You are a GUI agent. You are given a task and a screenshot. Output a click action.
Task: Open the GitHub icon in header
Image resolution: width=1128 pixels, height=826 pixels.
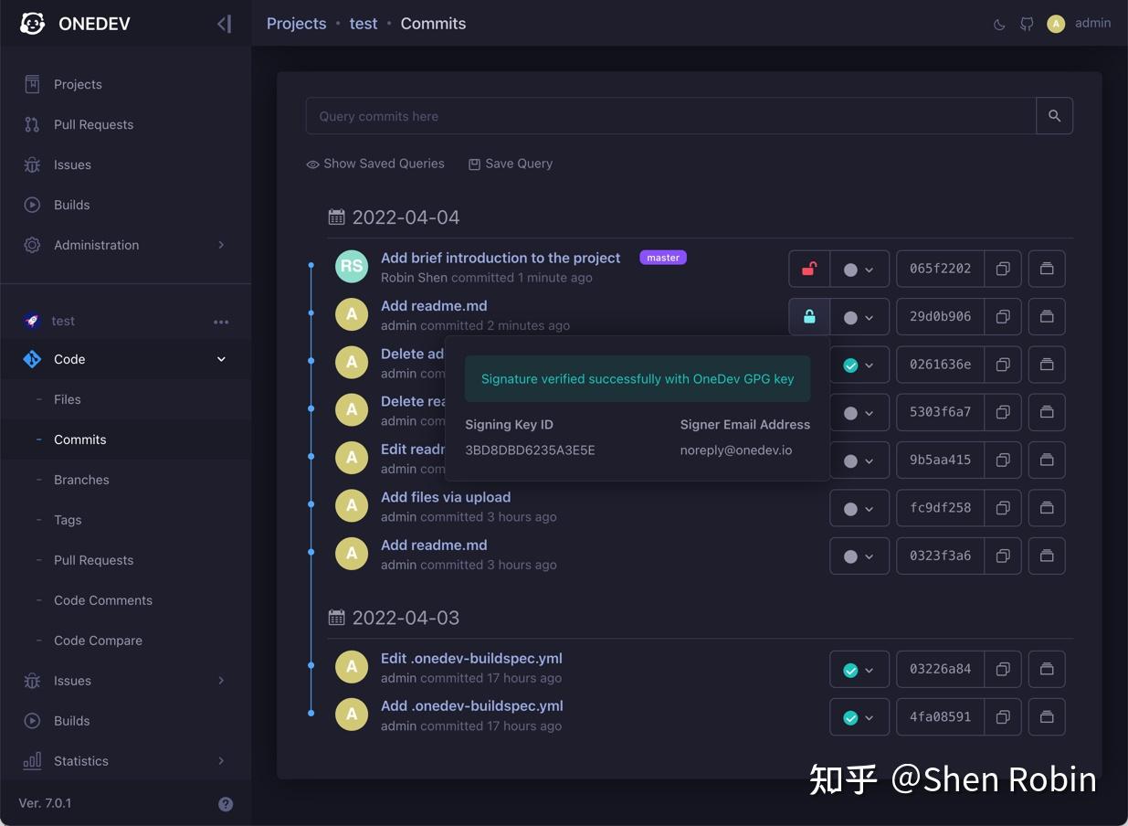[1027, 25]
